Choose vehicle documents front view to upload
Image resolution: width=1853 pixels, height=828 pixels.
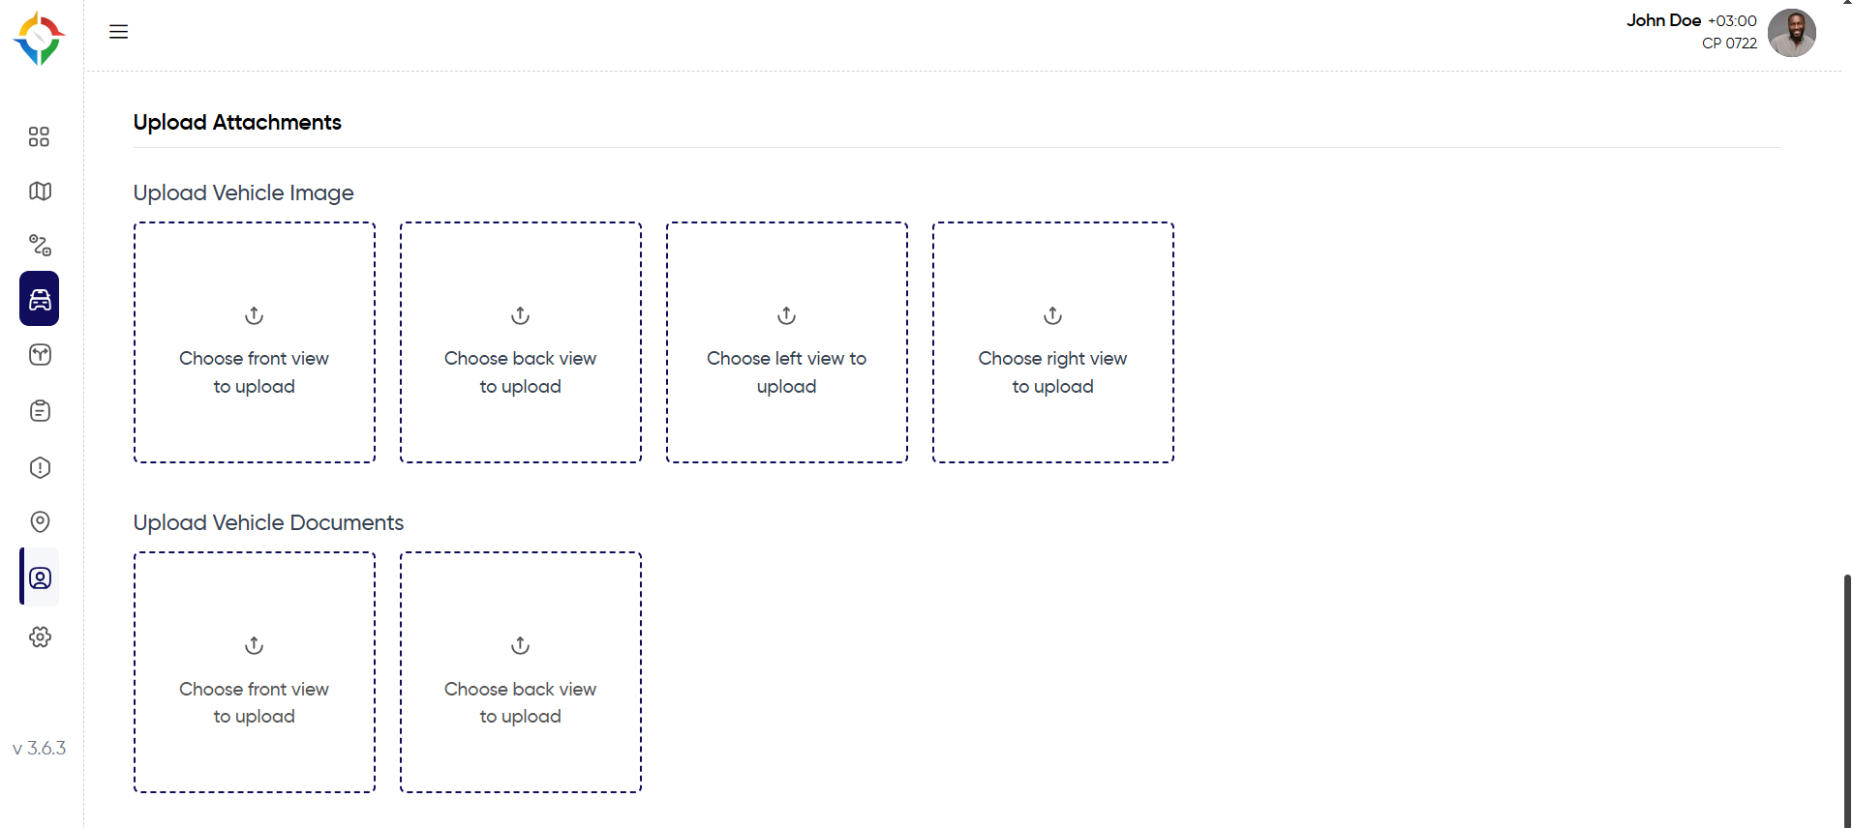point(255,672)
